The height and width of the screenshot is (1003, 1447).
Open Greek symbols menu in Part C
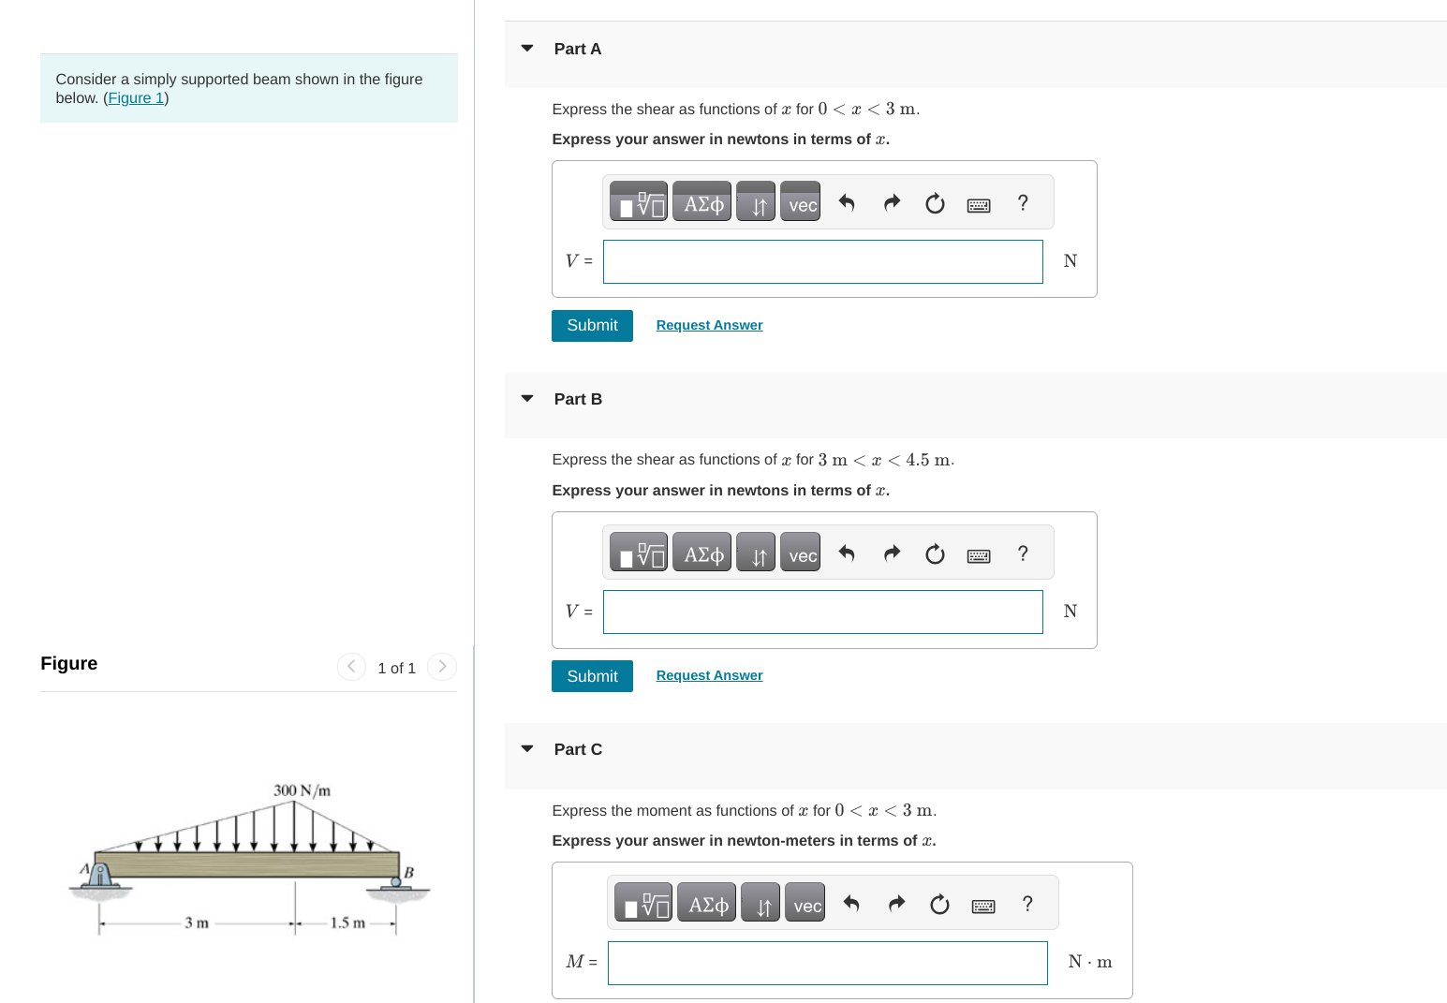point(707,902)
